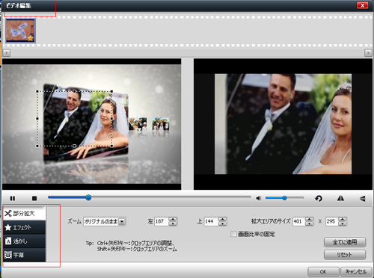Switch to the 透かし watermark tab

[x=25, y=241]
